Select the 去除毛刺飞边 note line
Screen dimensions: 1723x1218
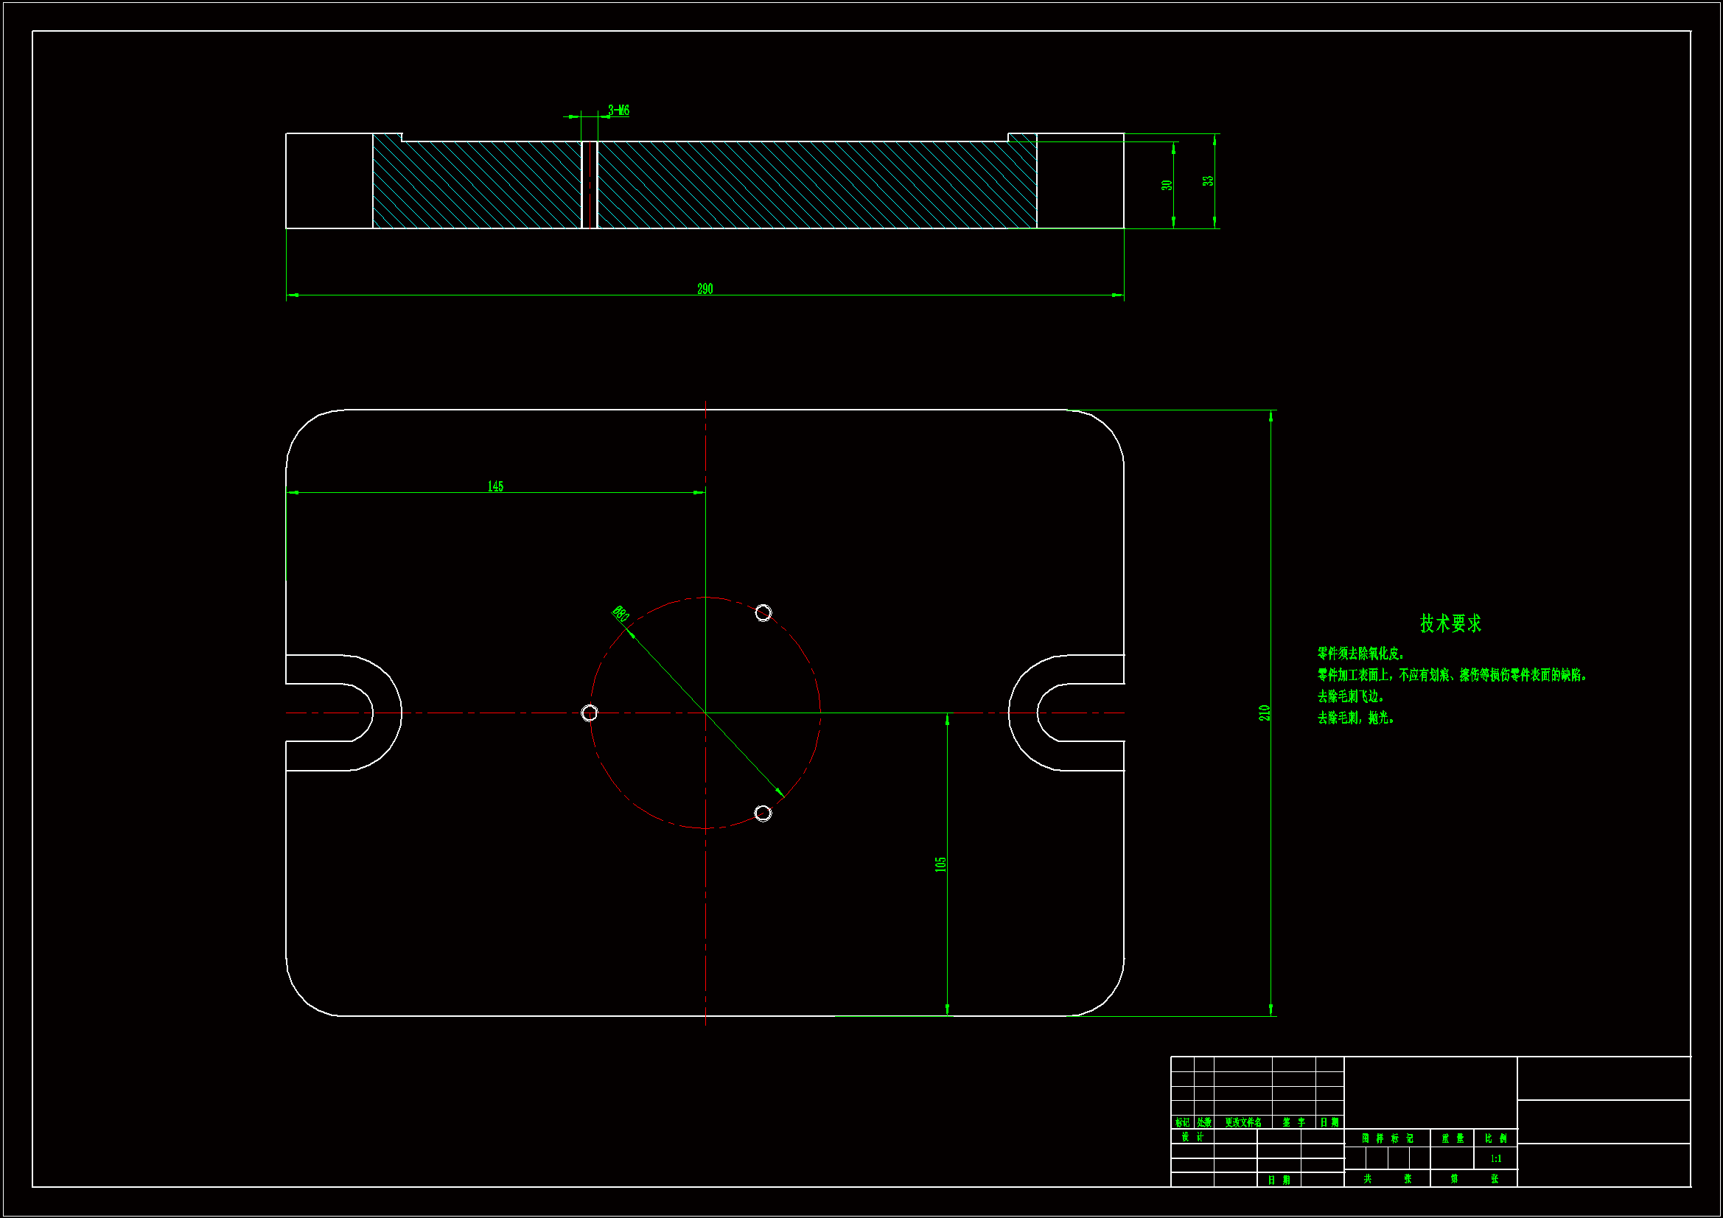pyautogui.click(x=1351, y=696)
